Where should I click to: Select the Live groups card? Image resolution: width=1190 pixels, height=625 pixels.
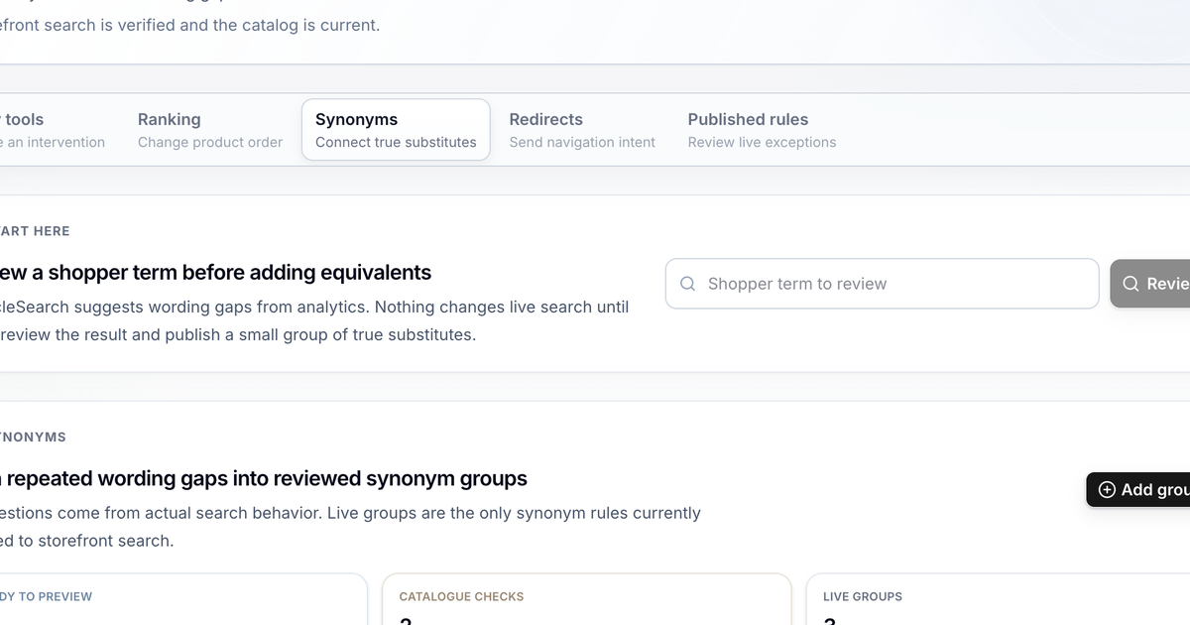point(998,599)
